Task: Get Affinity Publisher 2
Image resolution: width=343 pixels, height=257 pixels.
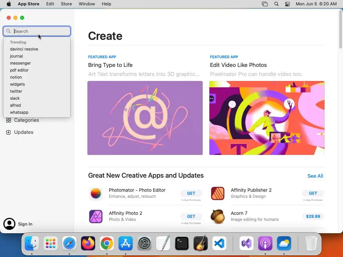Action: point(313,193)
